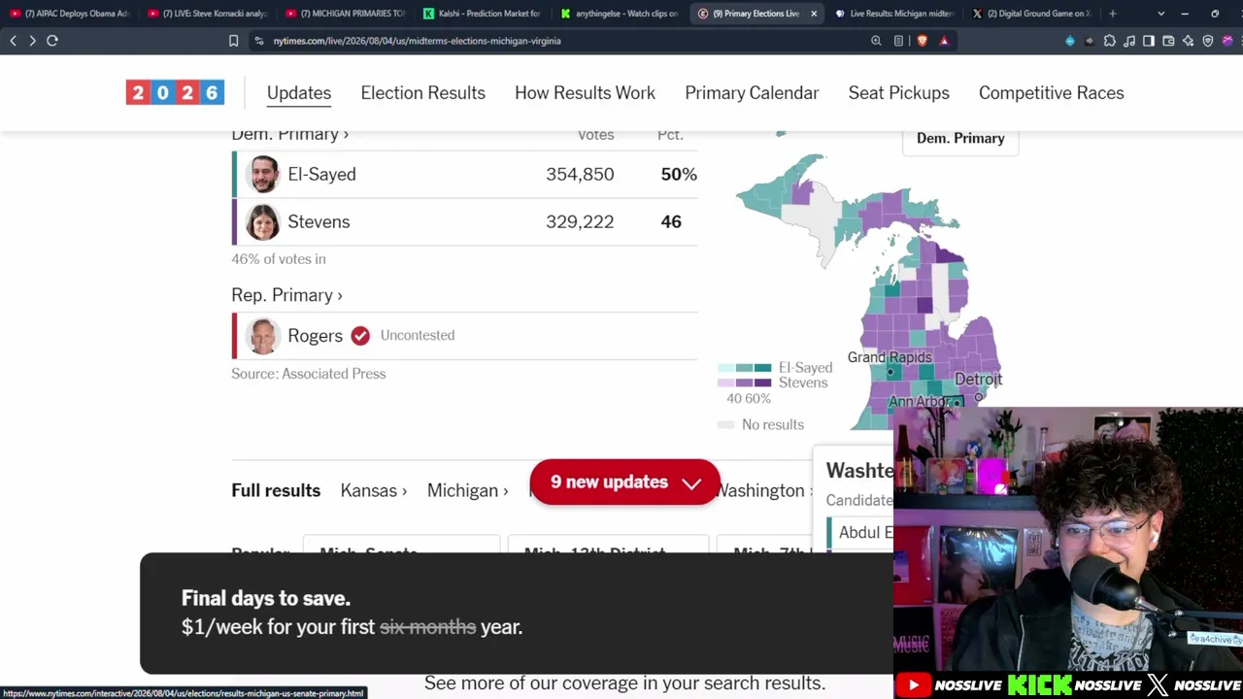Screen dimensions: 1243x699
Task: Click the red winner checkmark beside Rogers
Action: [x=360, y=336]
